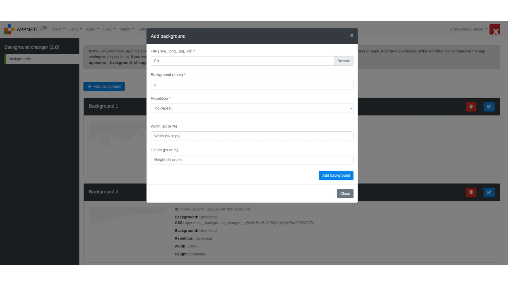Select the Repetition no-repeat dropdown
The height and width of the screenshot is (286, 508).
(x=252, y=108)
